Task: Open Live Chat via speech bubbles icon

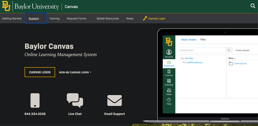Action: tap(75, 100)
